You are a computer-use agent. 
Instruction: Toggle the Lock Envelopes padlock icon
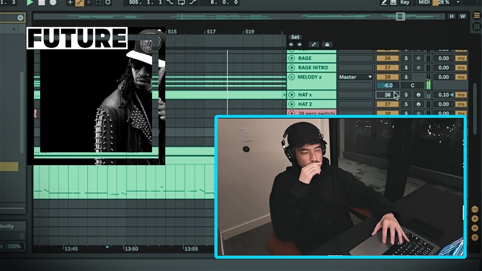click(x=327, y=44)
